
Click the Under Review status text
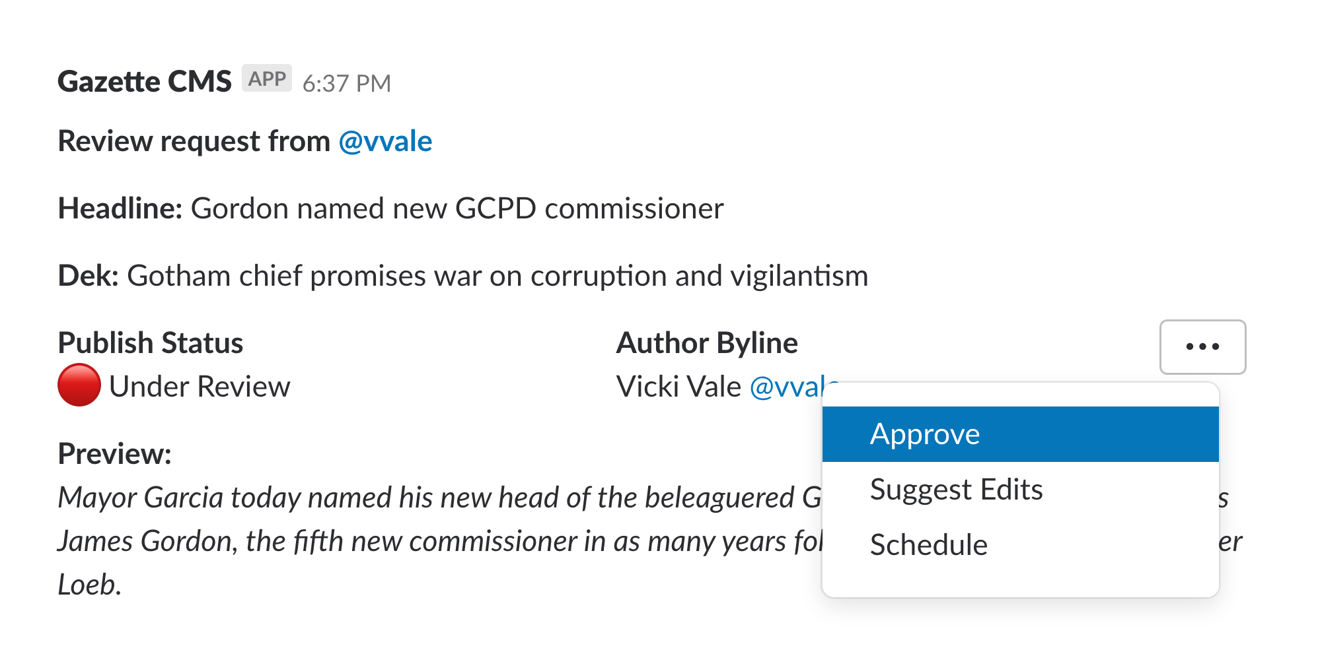point(200,387)
